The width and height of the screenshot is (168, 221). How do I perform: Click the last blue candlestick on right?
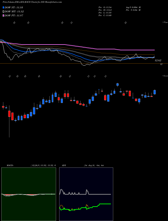pyautogui.click(x=155, y=92)
